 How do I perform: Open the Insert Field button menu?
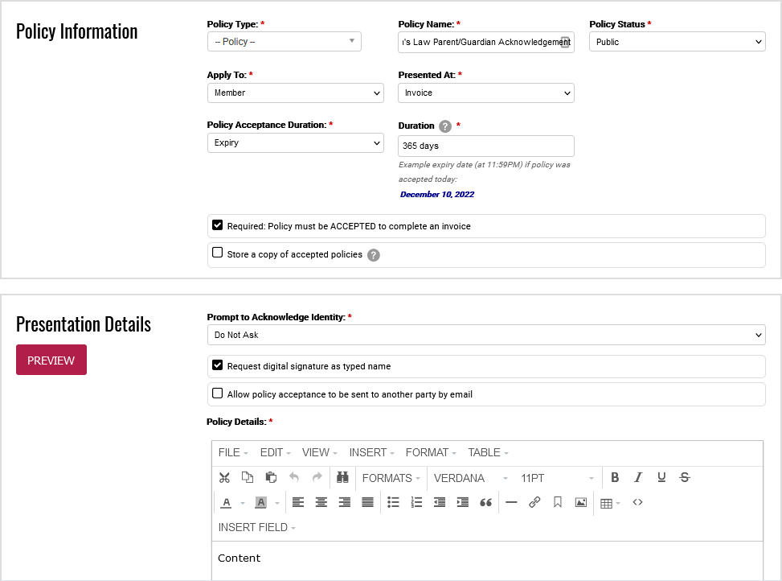pos(256,528)
